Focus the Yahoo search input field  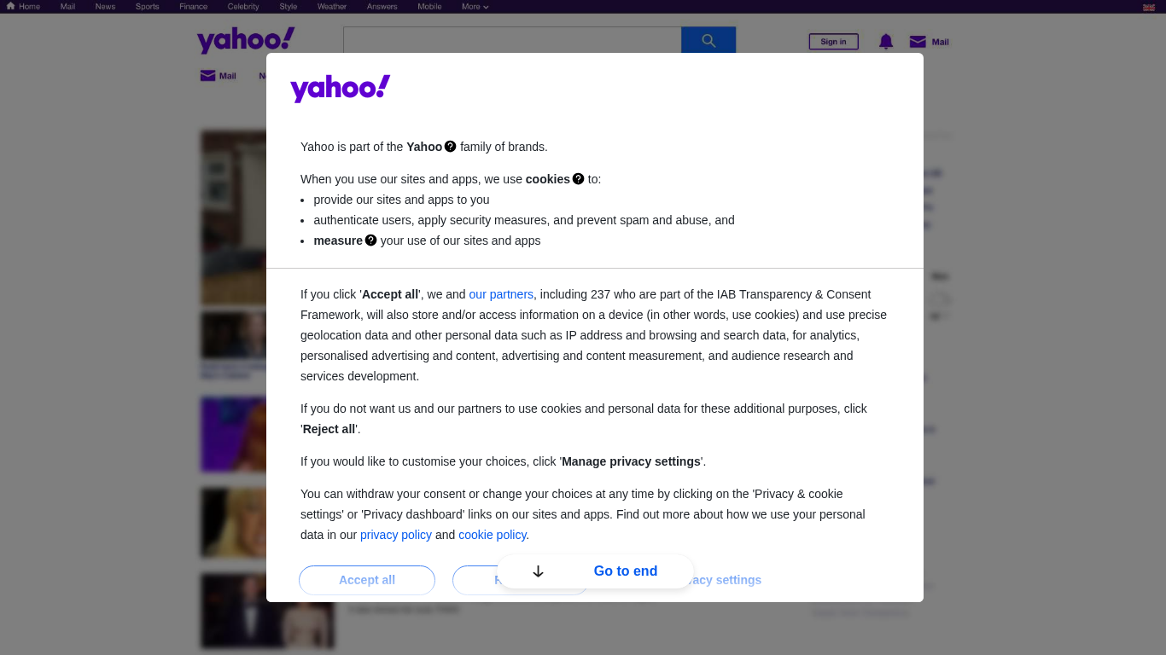[x=512, y=40]
